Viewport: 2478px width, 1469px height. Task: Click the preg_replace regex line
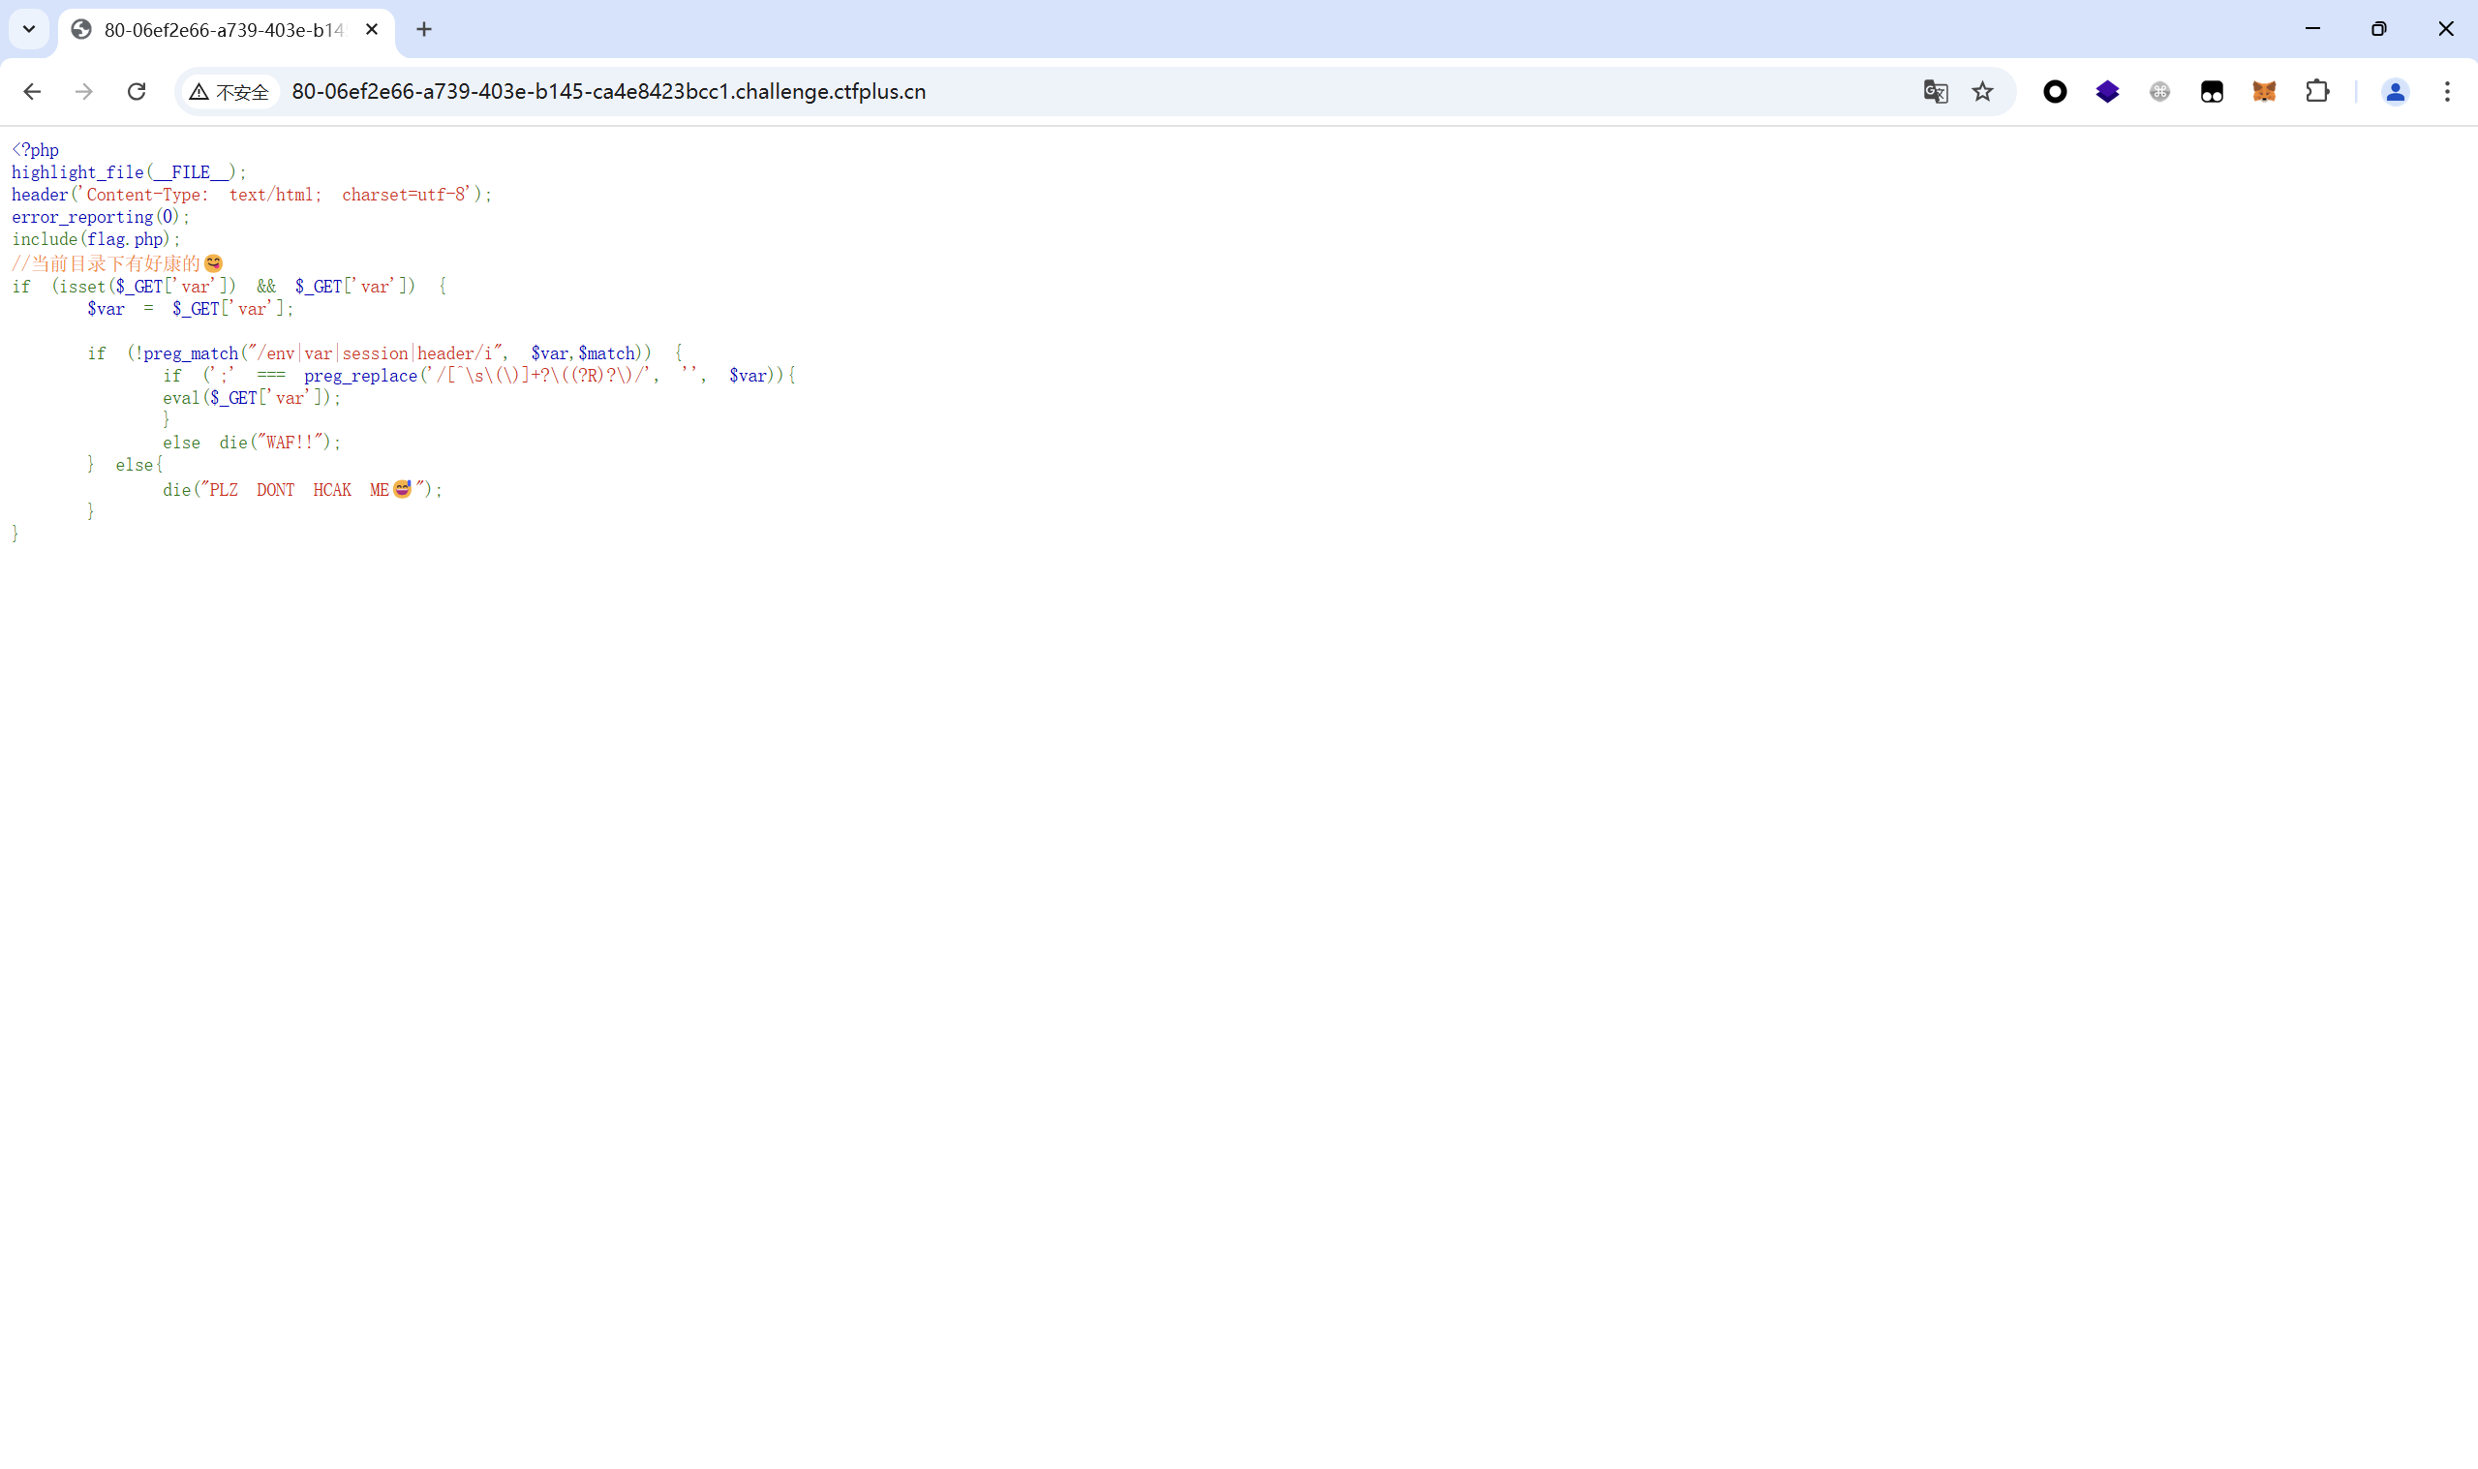(x=479, y=376)
